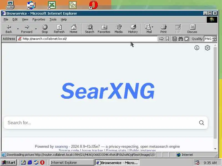
Task: Stop the page from loading
Action: (45, 29)
